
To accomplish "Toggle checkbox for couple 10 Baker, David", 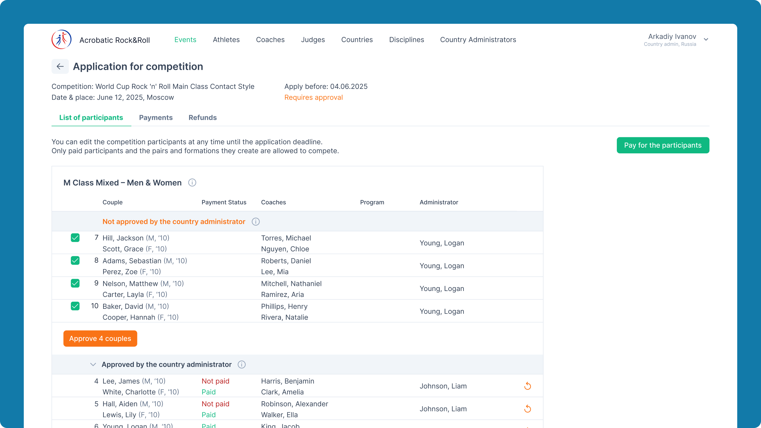I will (75, 306).
